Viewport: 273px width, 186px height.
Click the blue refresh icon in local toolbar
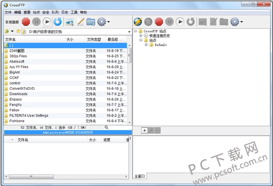pyautogui.click(x=57, y=22)
